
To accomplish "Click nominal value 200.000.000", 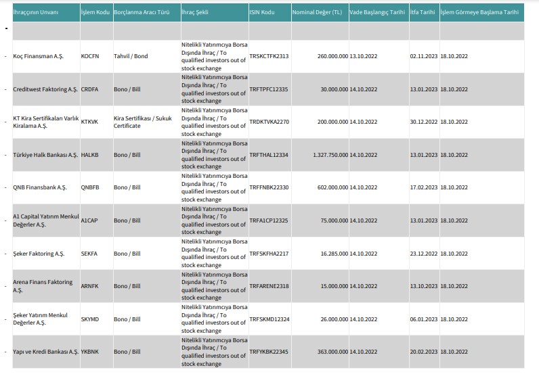I will pos(332,122).
